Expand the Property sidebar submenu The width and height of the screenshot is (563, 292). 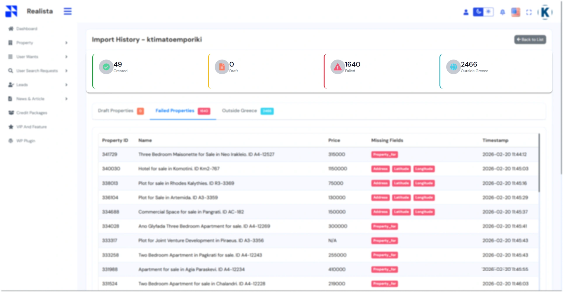pos(66,43)
